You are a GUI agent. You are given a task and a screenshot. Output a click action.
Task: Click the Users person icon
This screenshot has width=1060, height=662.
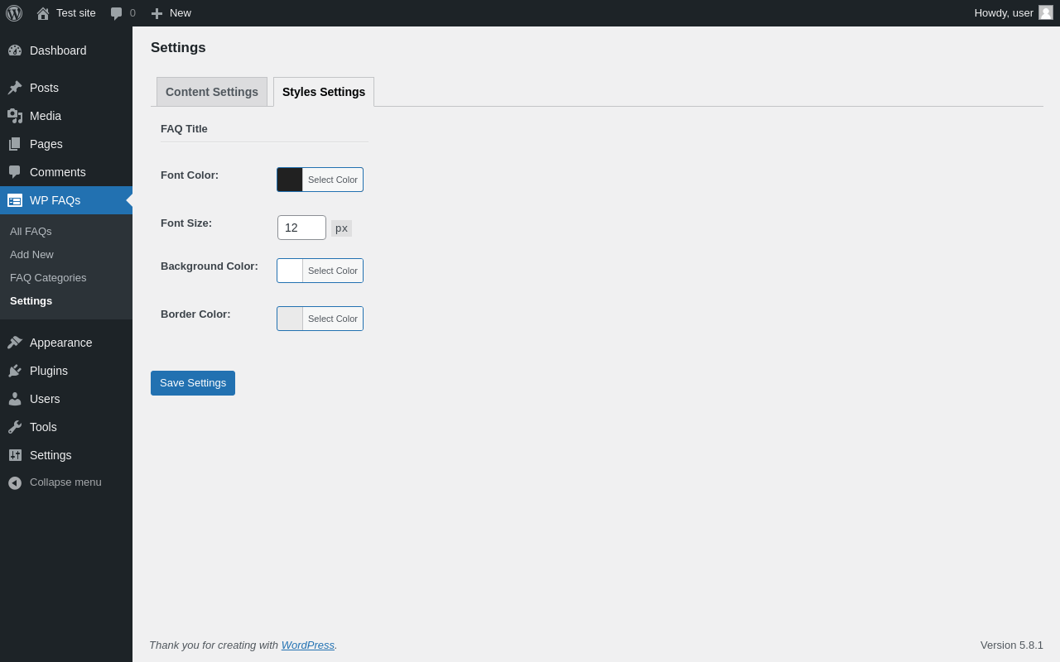(x=15, y=399)
